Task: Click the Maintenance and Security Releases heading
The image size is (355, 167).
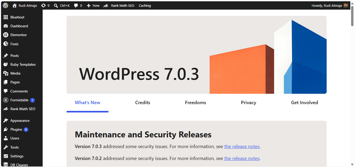Action: 143,135
